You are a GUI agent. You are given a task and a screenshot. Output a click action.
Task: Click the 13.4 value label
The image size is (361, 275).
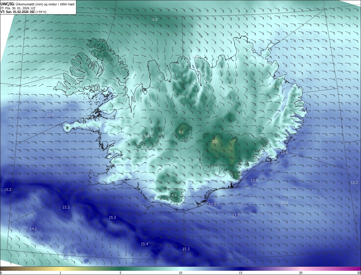tap(284, 152)
